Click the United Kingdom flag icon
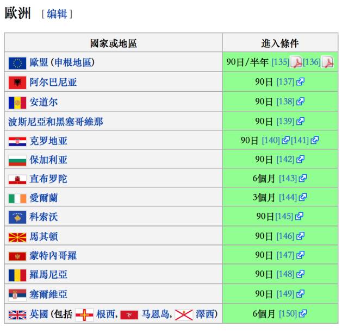348x334 pixels. (x=17, y=314)
